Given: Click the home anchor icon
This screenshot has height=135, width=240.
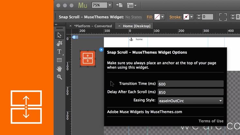Looking at the screenshot, I should pyautogui.click(x=131, y=39).
